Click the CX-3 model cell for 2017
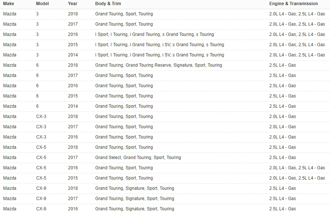 [x=41, y=127]
